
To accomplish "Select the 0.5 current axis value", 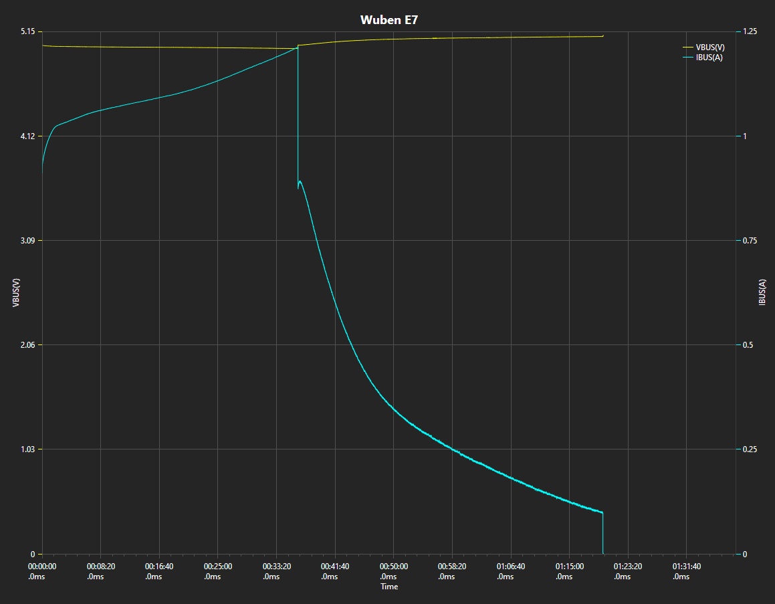I will tap(748, 344).
